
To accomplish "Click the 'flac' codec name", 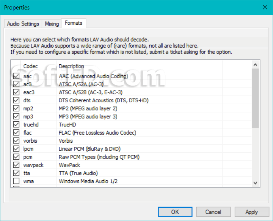I will [x=27, y=133].
